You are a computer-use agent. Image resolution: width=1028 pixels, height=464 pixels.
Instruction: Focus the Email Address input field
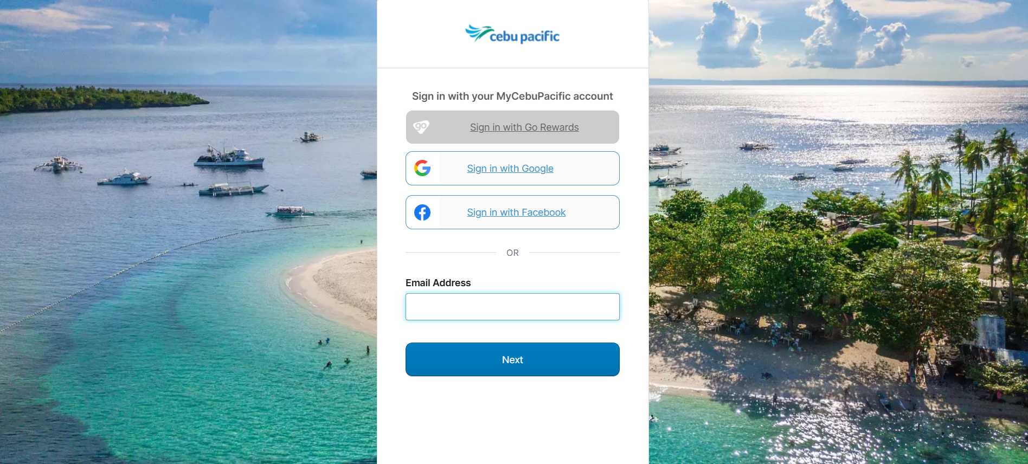coord(512,307)
